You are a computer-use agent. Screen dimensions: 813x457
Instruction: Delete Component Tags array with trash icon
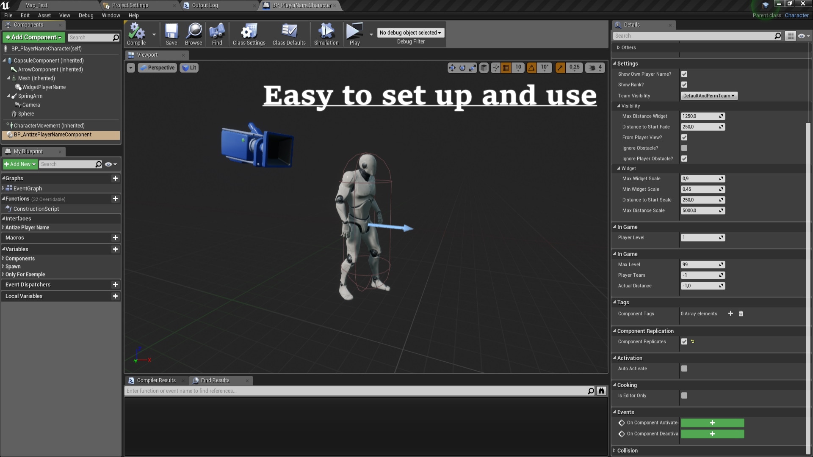pyautogui.click(x=741, y=314)
